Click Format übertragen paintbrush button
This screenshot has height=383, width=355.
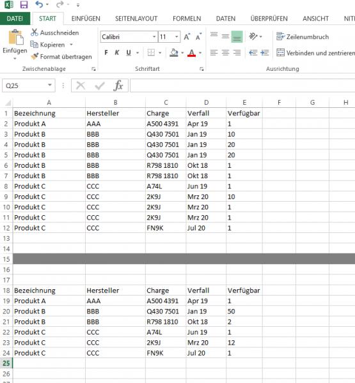click(61, 57)
